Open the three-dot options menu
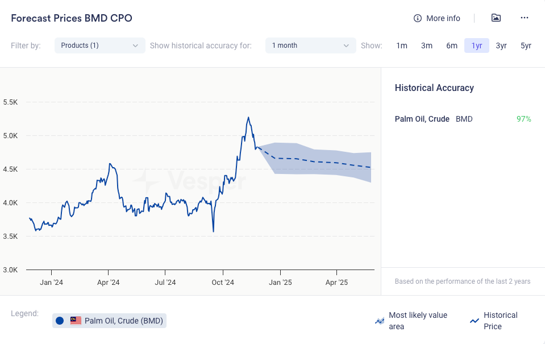 pyautogui.click(x=525, y=18)
